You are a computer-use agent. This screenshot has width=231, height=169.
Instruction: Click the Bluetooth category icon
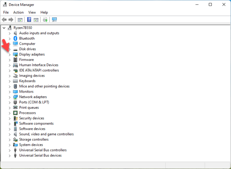point(15,38)
